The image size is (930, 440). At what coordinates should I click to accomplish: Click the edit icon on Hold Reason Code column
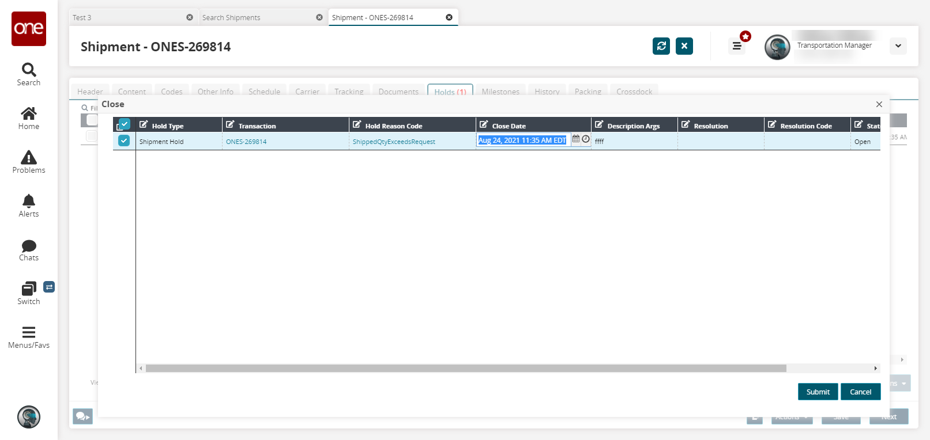[x=357, y=124]
